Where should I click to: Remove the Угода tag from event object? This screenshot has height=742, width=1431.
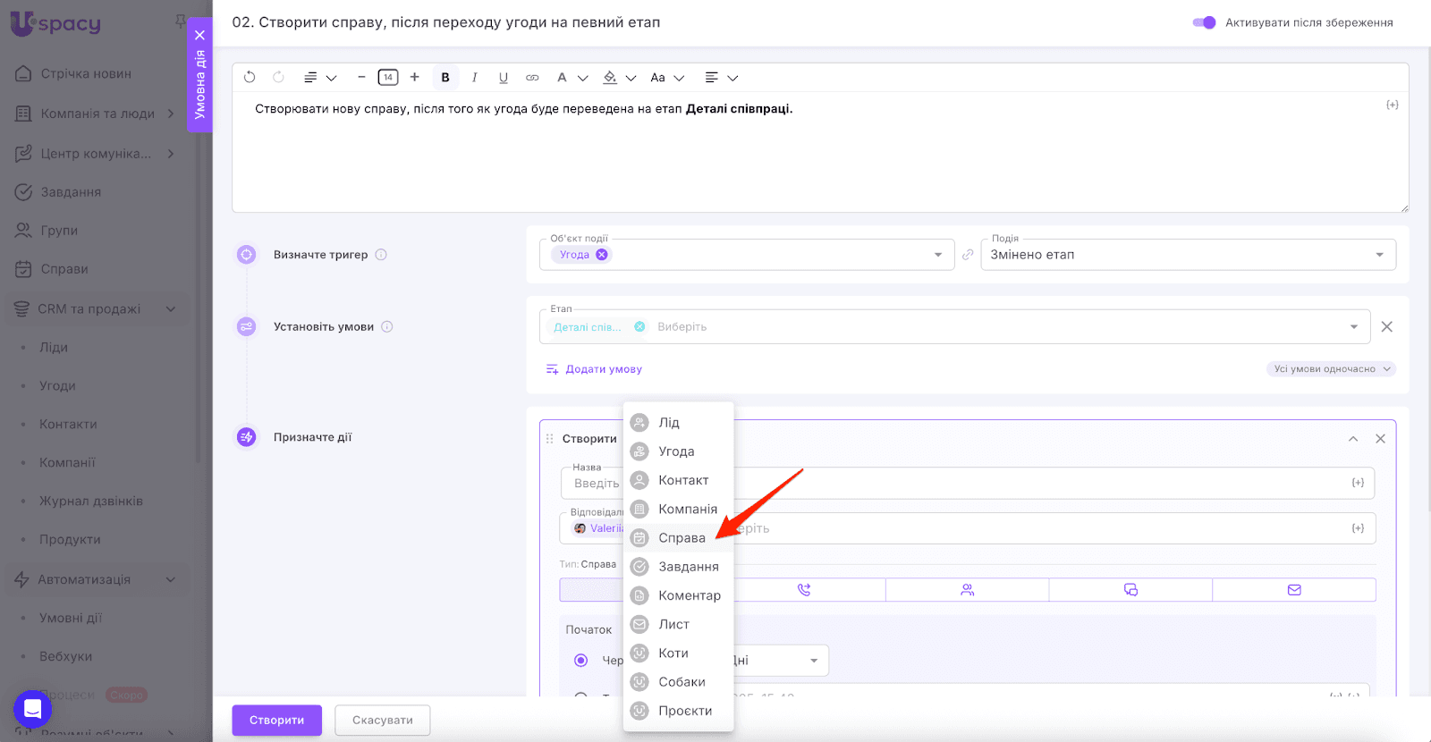[602, 255]
